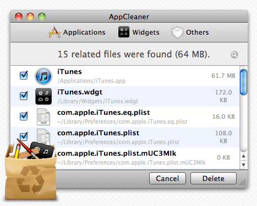Click the Widgets dashboard icon
Screen dimensions: 257x206
(x=124, y=32)
